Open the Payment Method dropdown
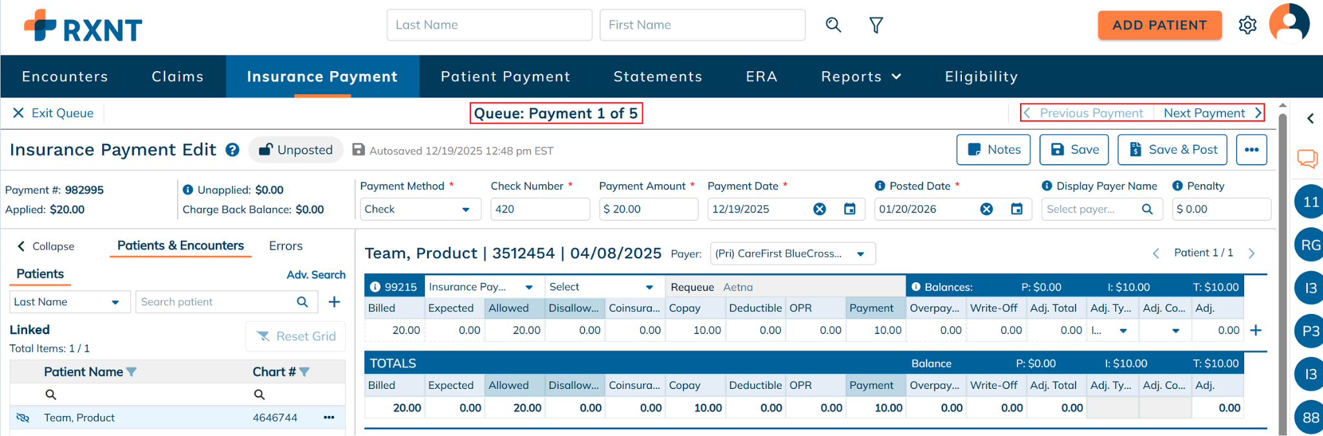Viewport: 1323px width, 436px height. point(419,209)
